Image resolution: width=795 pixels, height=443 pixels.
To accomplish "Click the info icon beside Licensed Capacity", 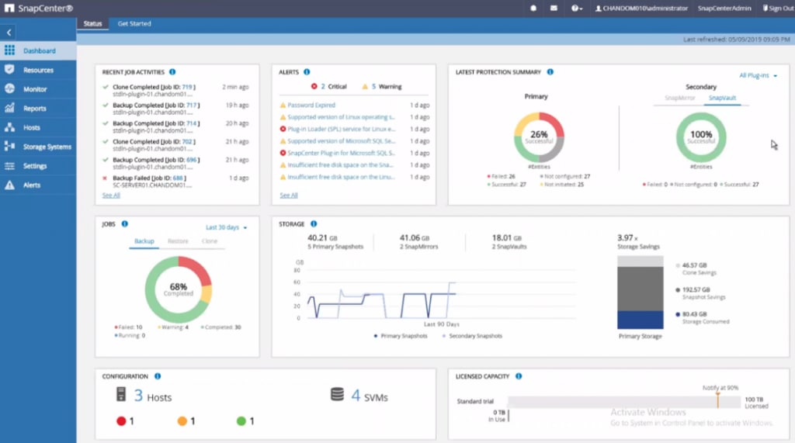I will pos(518,376).
